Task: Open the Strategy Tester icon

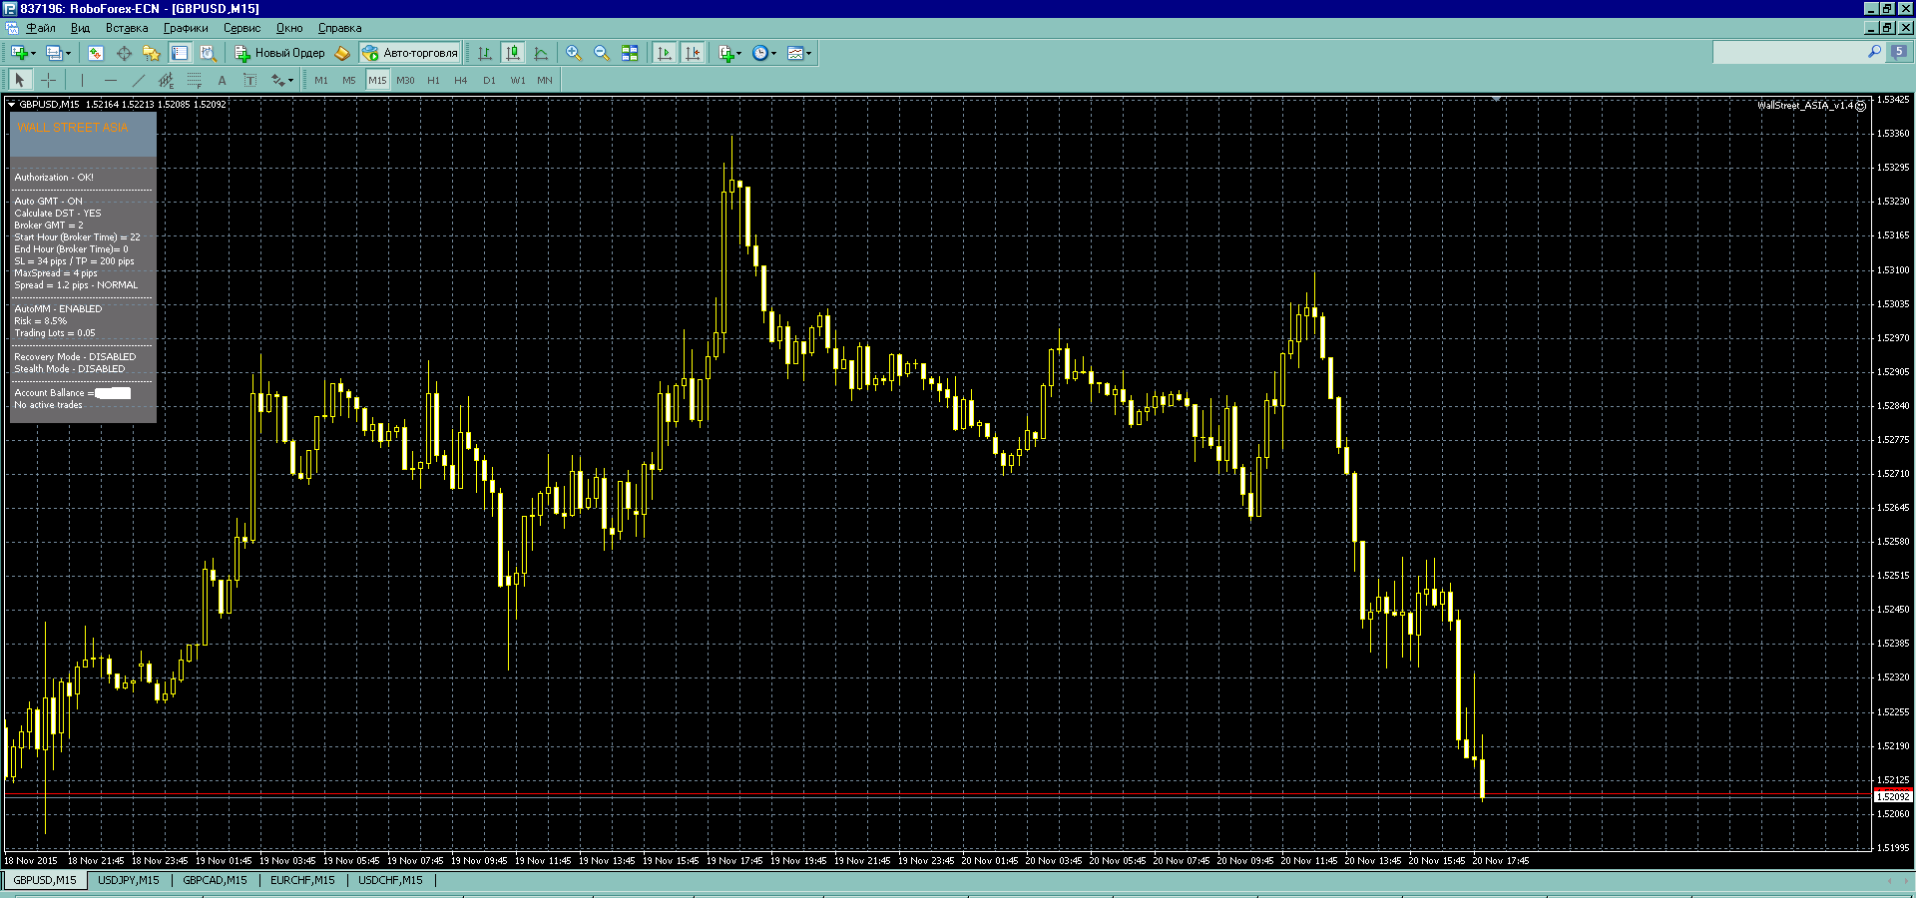Action: coord(208,53)
